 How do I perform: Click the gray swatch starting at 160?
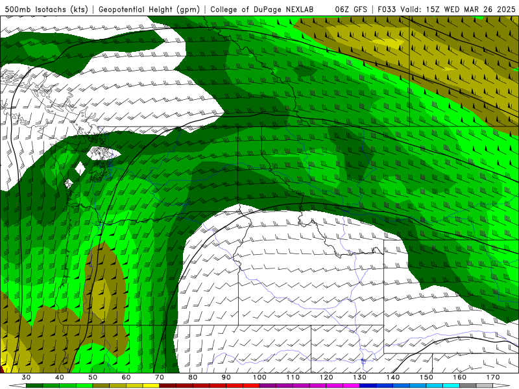pyautogui.click(x=468, y=386)
